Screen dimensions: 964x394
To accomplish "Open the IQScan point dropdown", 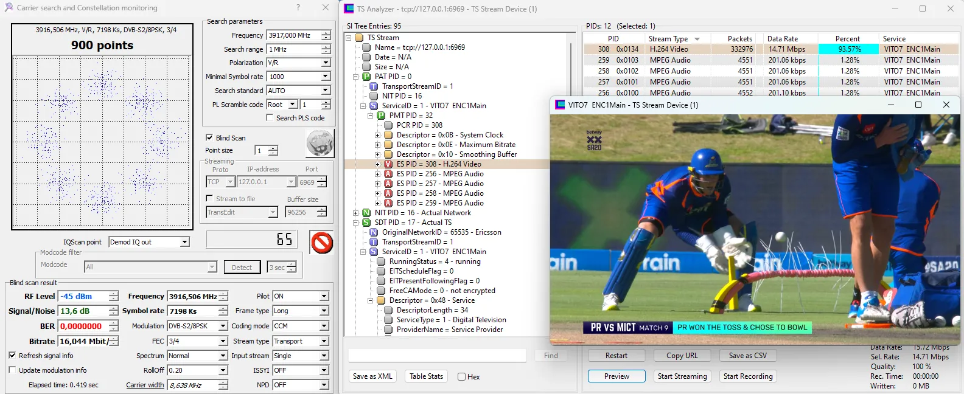I will [x=184, y=242].
